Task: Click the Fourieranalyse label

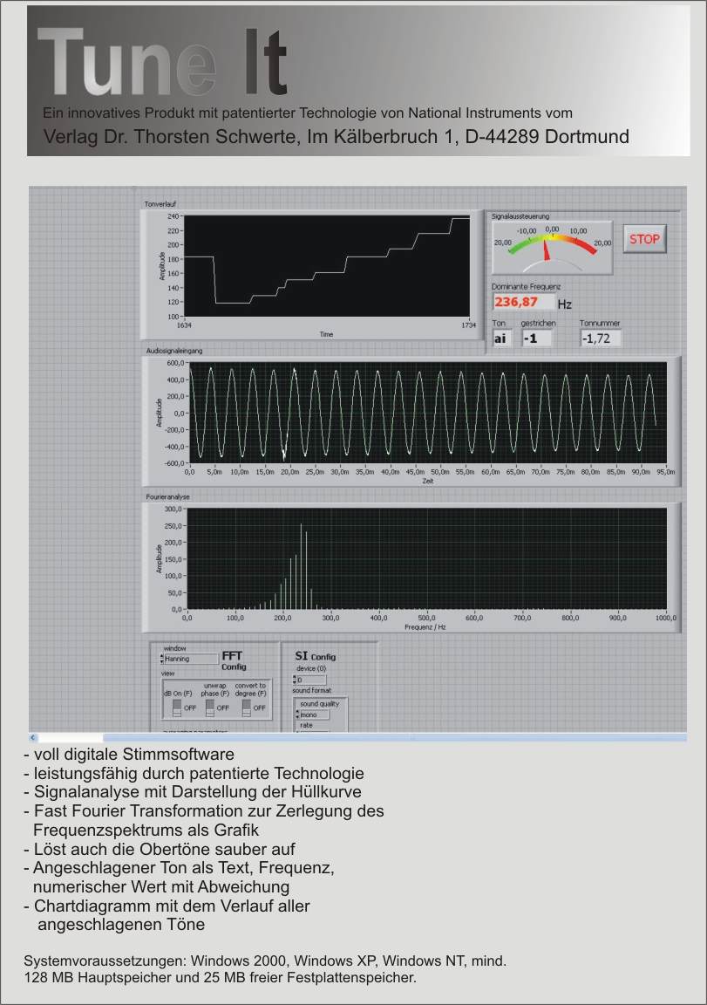Action: click(167, 496)
